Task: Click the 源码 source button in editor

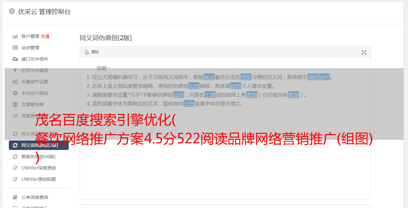Action: pos(92,52)
